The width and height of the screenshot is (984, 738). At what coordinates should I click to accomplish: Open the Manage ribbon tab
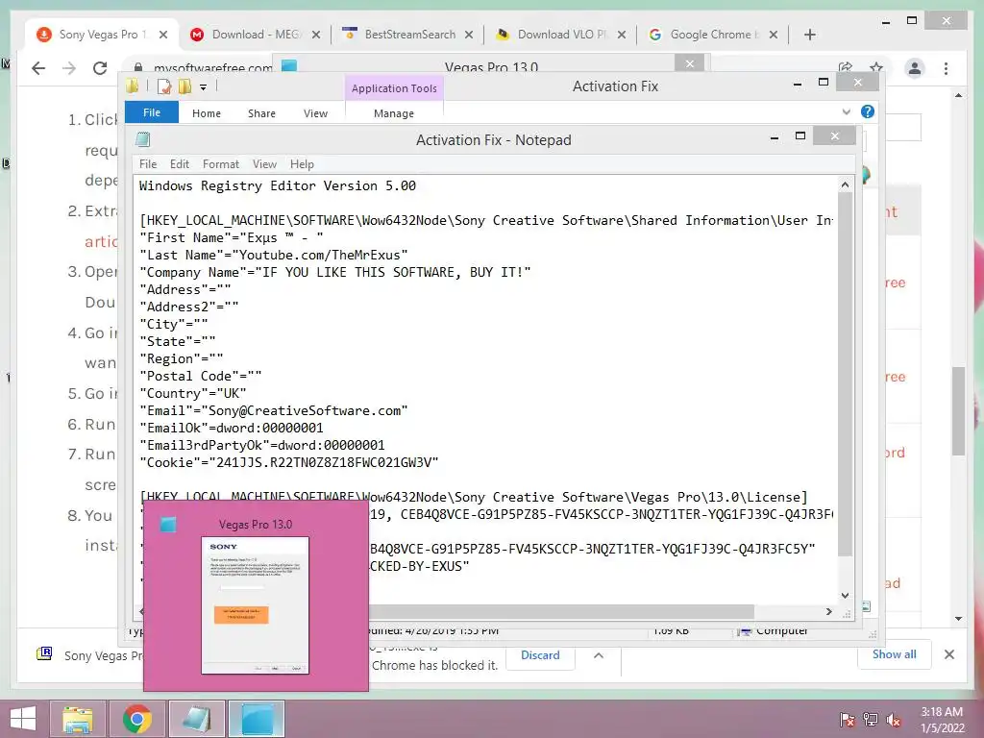coord(393,113)
